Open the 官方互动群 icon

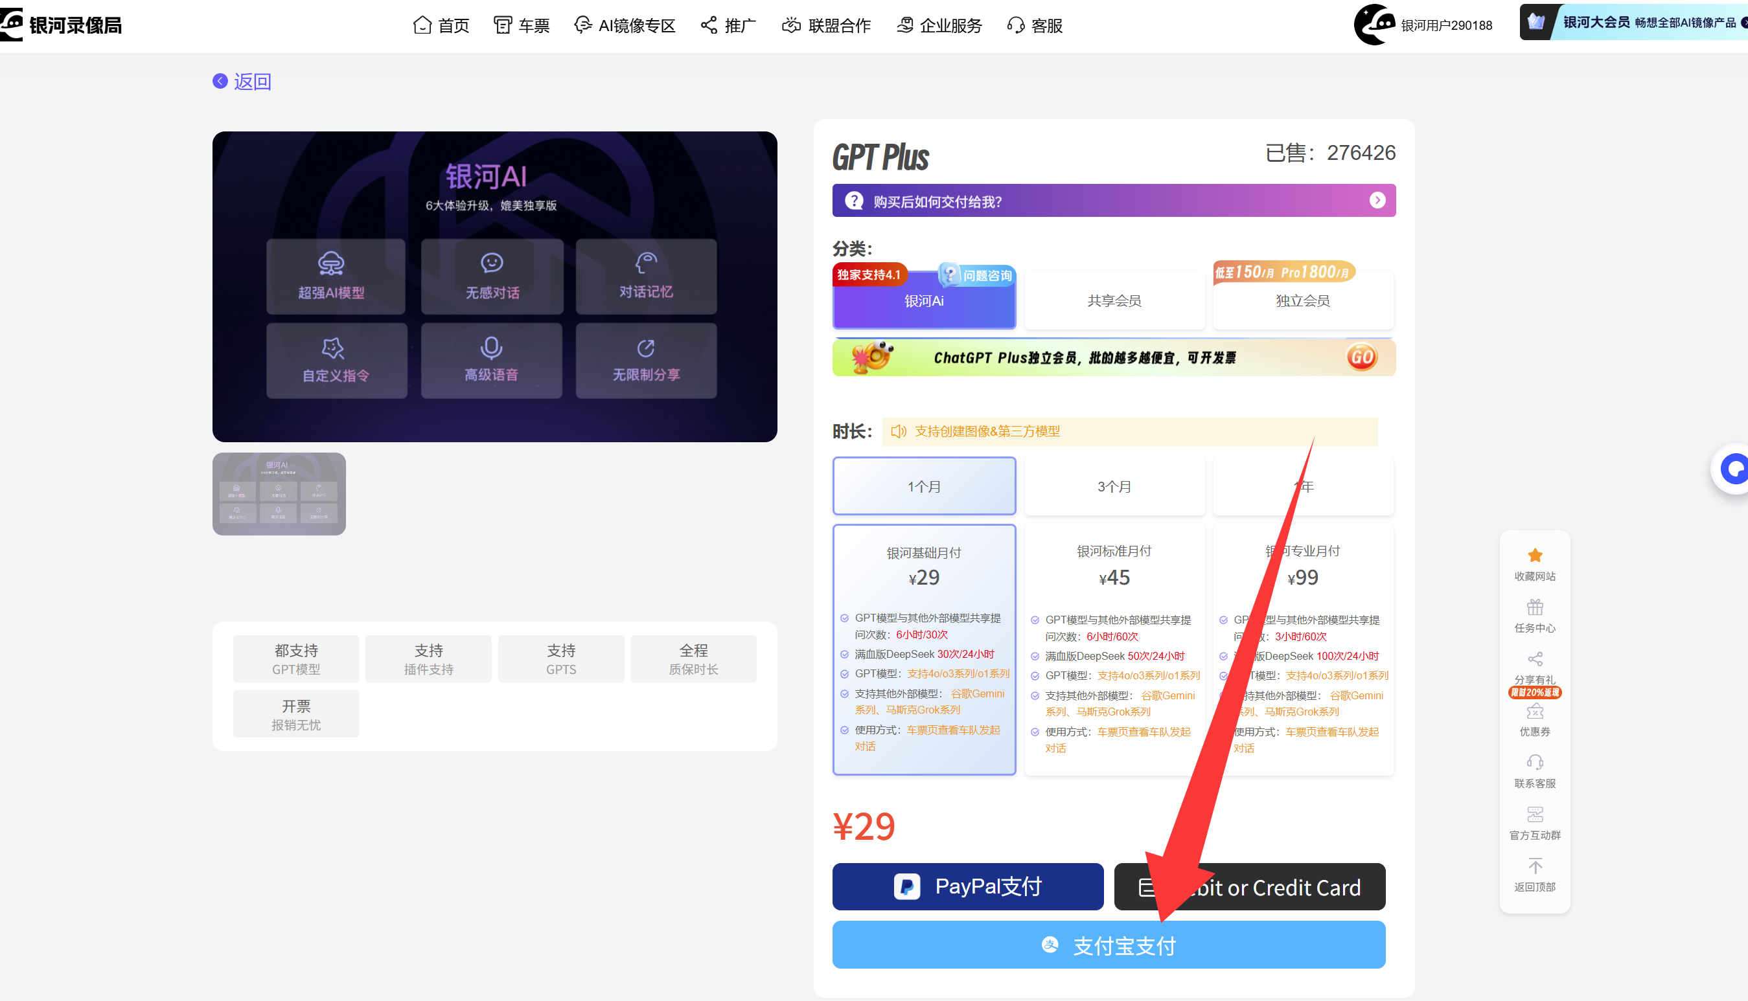[1535, 814]
